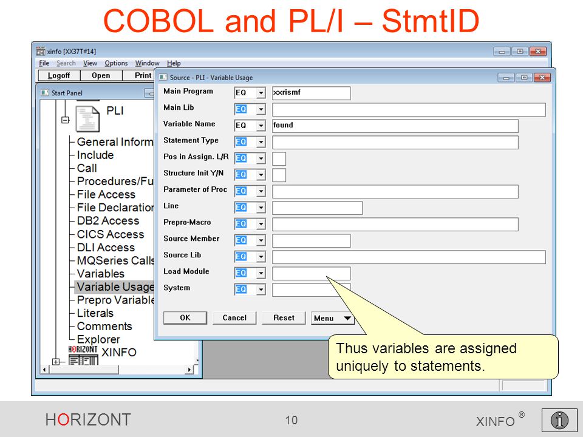583x437 pixels.
Task: Open System operator dropdown
Action: click(x=261, y=289)
